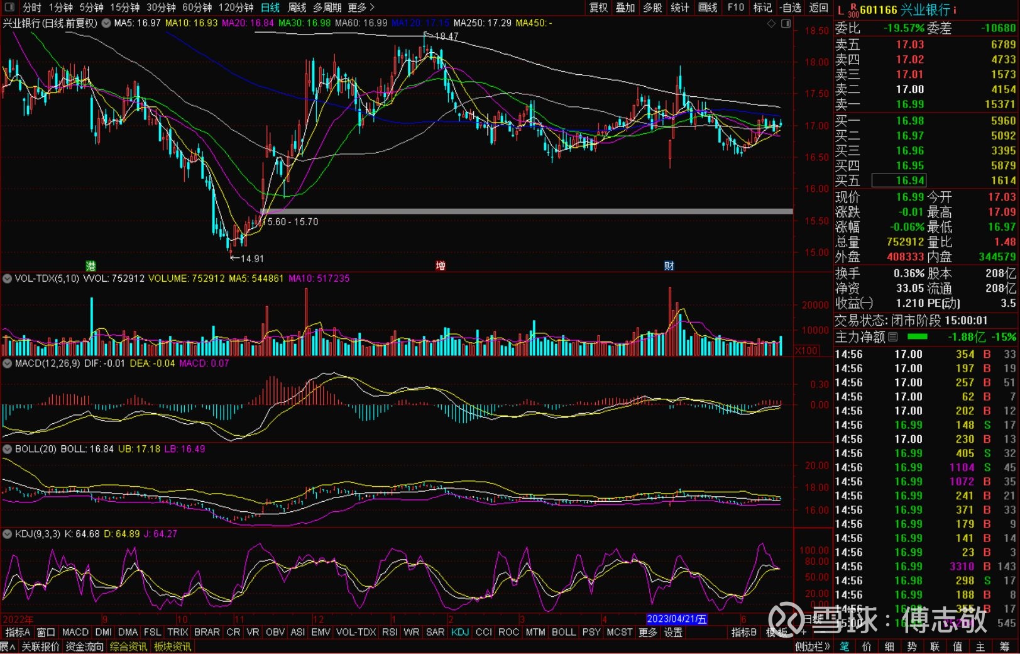Select the 60分钟 period
Image resolution: width=1020 pixels, height=654 pixels.
click(197, 8)
